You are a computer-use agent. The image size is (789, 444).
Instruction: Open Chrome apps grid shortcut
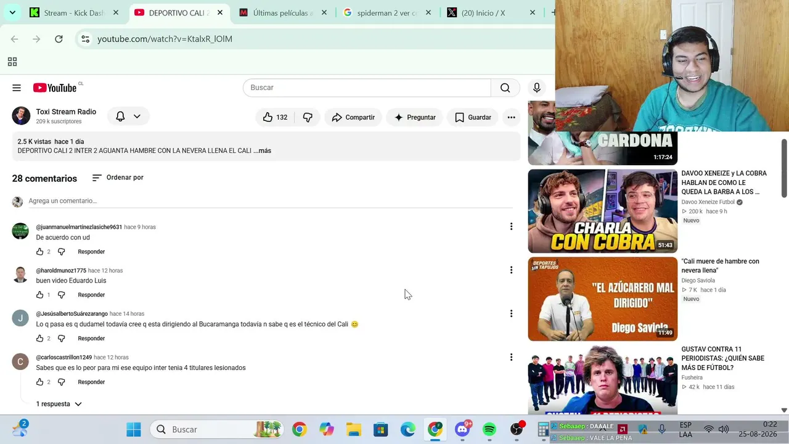(12, 62)
